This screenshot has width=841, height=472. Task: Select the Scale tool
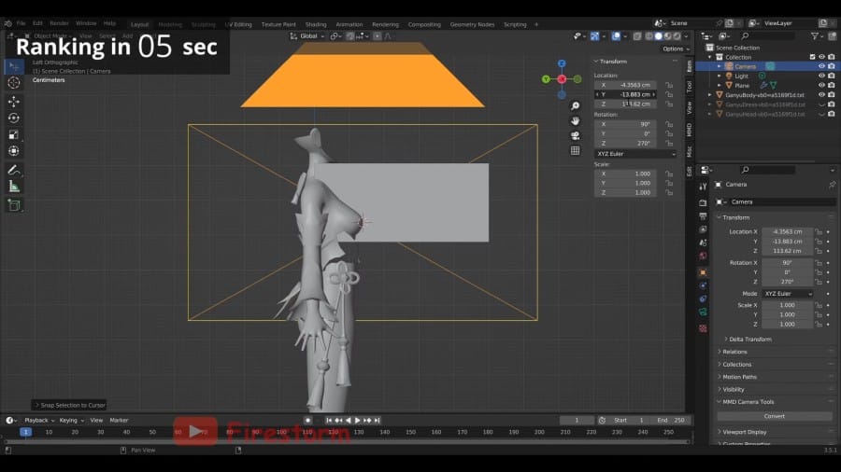point(14,134)
